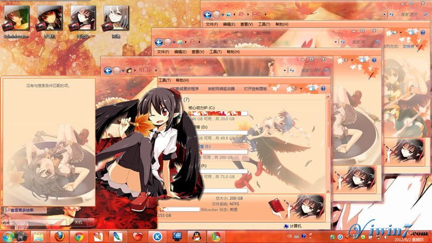Screen dimensions: 432x243
Task: Launch Google Chrome from the taskbar
Action: (79, 237)
